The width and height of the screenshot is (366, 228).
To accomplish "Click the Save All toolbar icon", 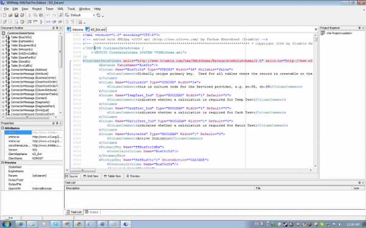I will [x=22, y=15].
